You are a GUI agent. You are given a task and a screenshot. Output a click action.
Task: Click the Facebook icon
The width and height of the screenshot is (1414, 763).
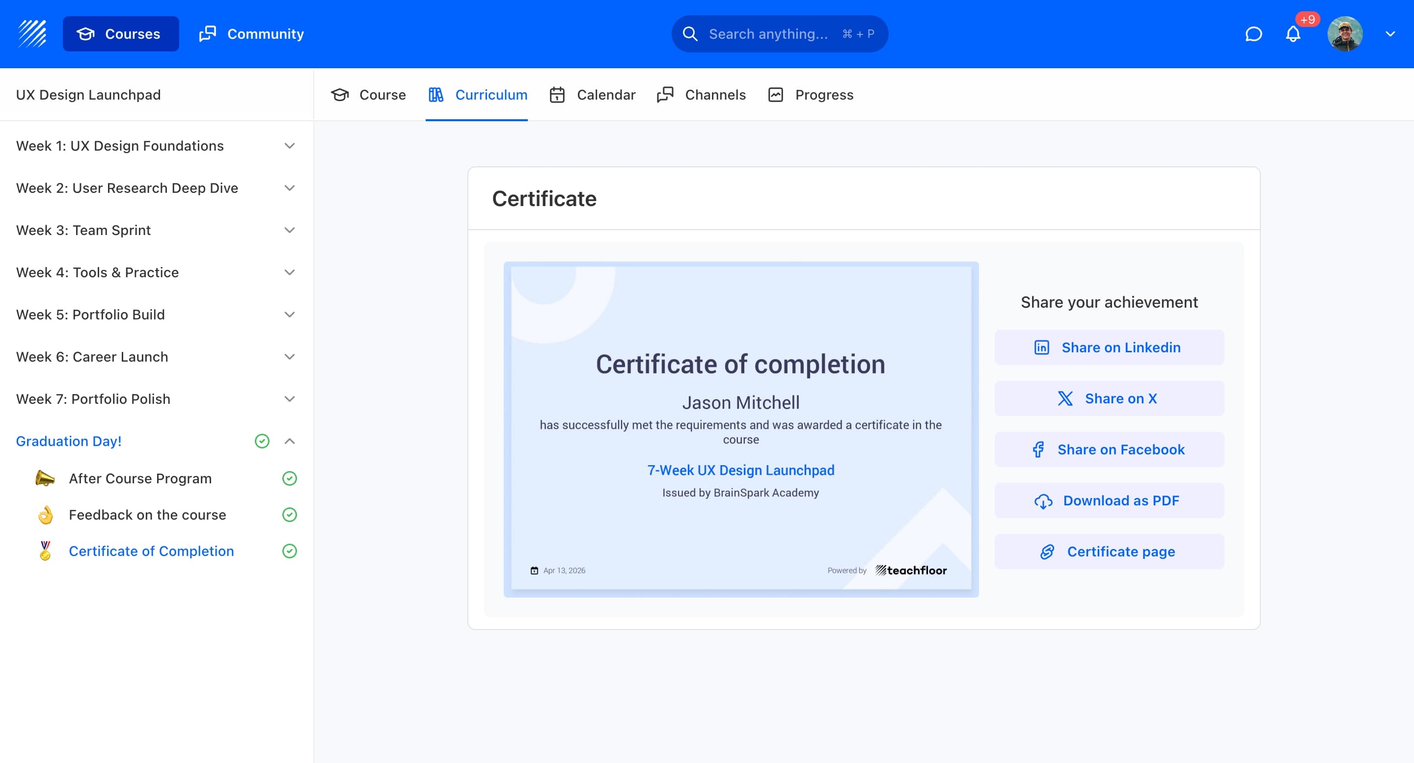tap(1038, 449)
